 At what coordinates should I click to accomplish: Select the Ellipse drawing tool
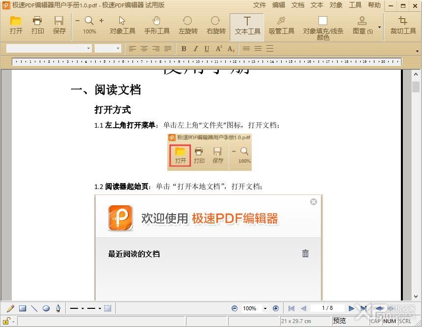[x=46, y=308]
